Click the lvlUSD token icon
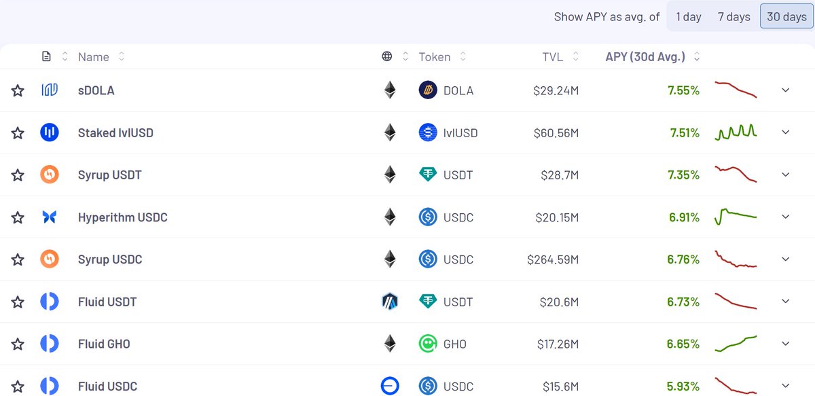 pos(428,132)
